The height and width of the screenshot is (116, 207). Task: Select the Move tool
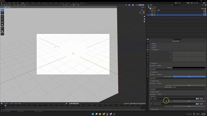click(x=2, y=16)
